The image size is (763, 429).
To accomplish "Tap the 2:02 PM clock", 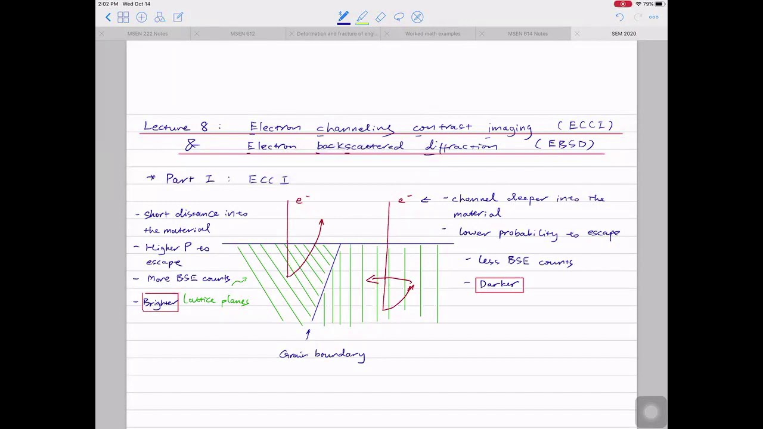I will (108, 4).
